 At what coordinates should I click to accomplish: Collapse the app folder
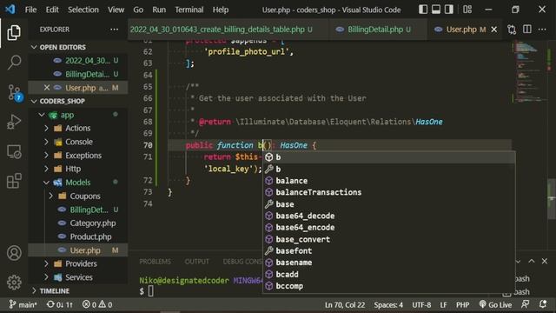pyautogui.click(x=42, y=115)
